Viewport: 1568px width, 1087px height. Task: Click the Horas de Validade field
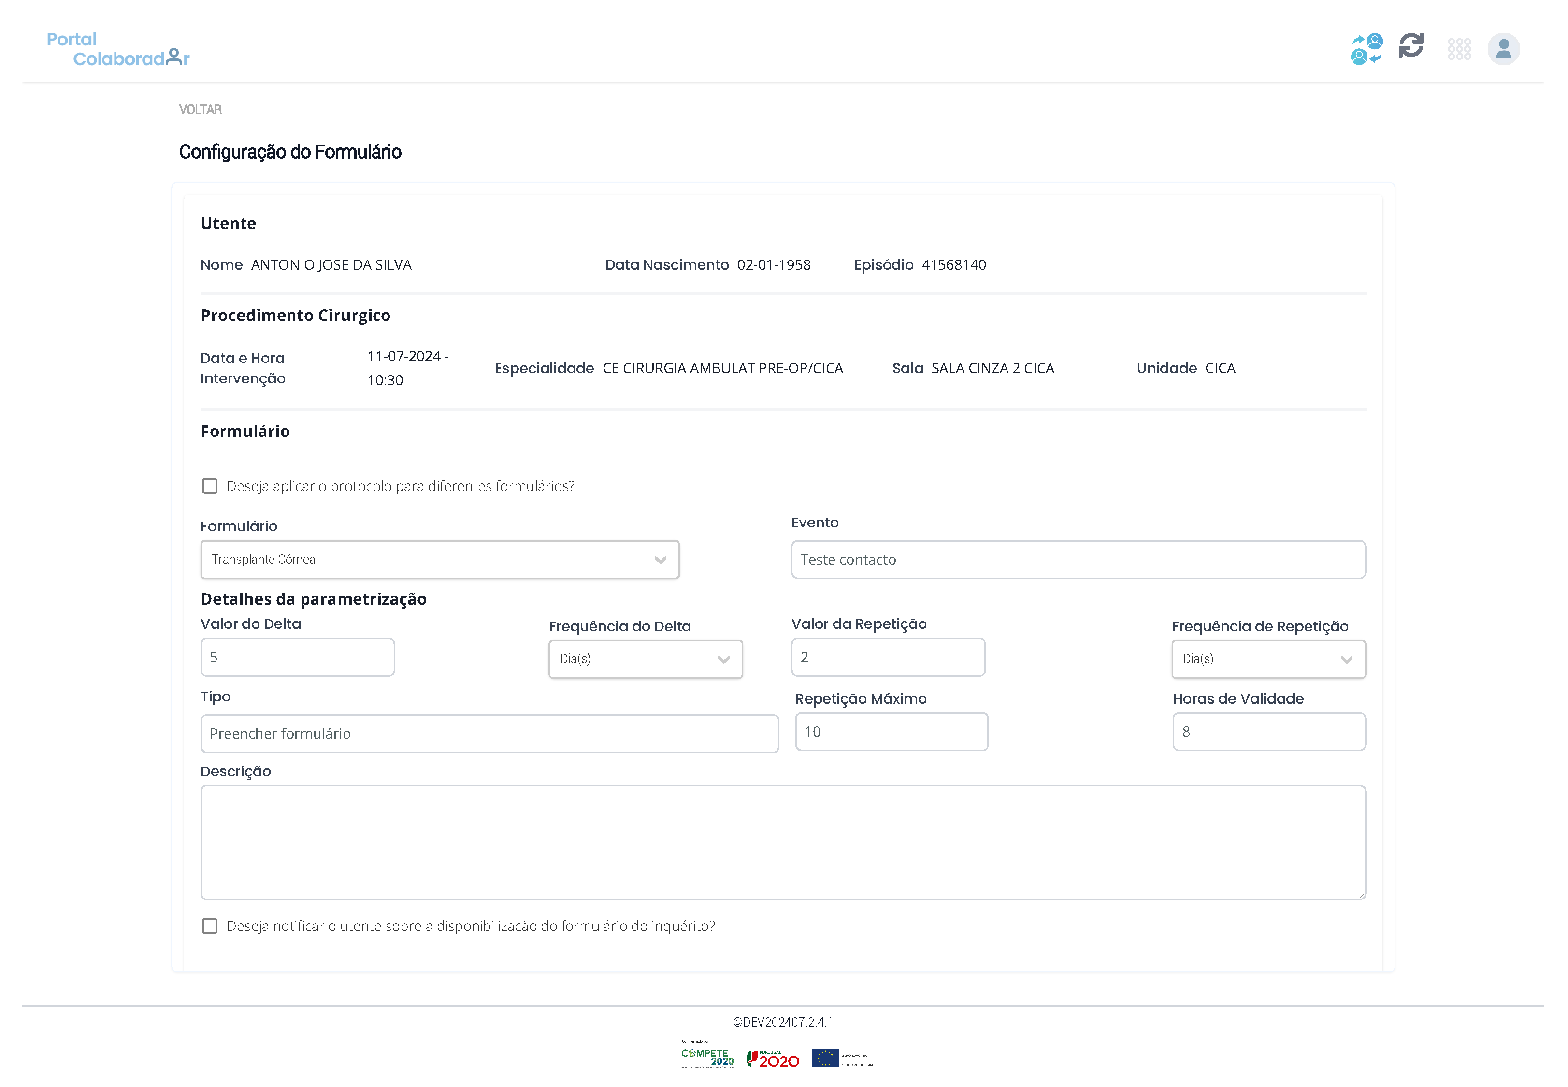[x=1268, y=732]
